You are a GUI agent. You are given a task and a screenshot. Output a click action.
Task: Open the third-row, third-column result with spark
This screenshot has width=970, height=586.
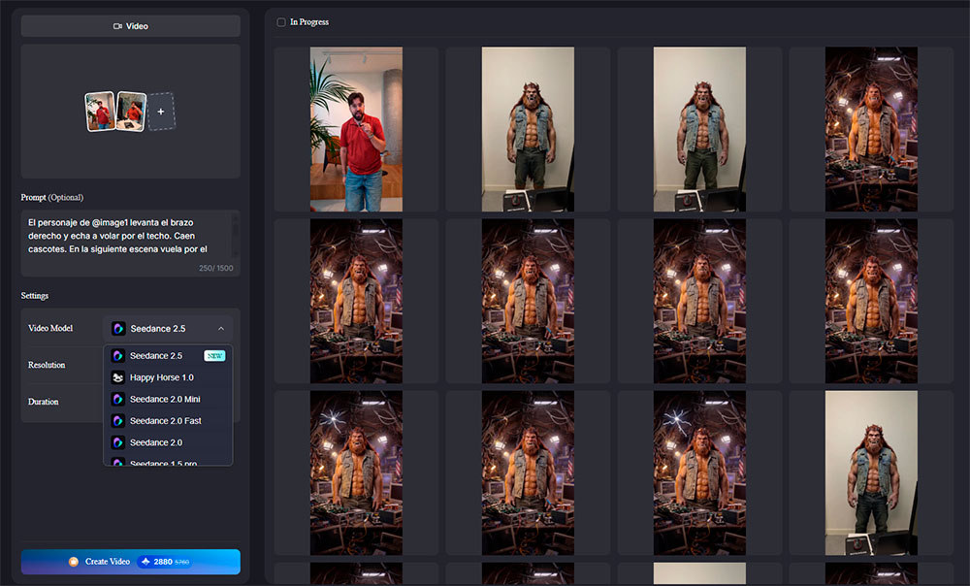coord(699,472)
